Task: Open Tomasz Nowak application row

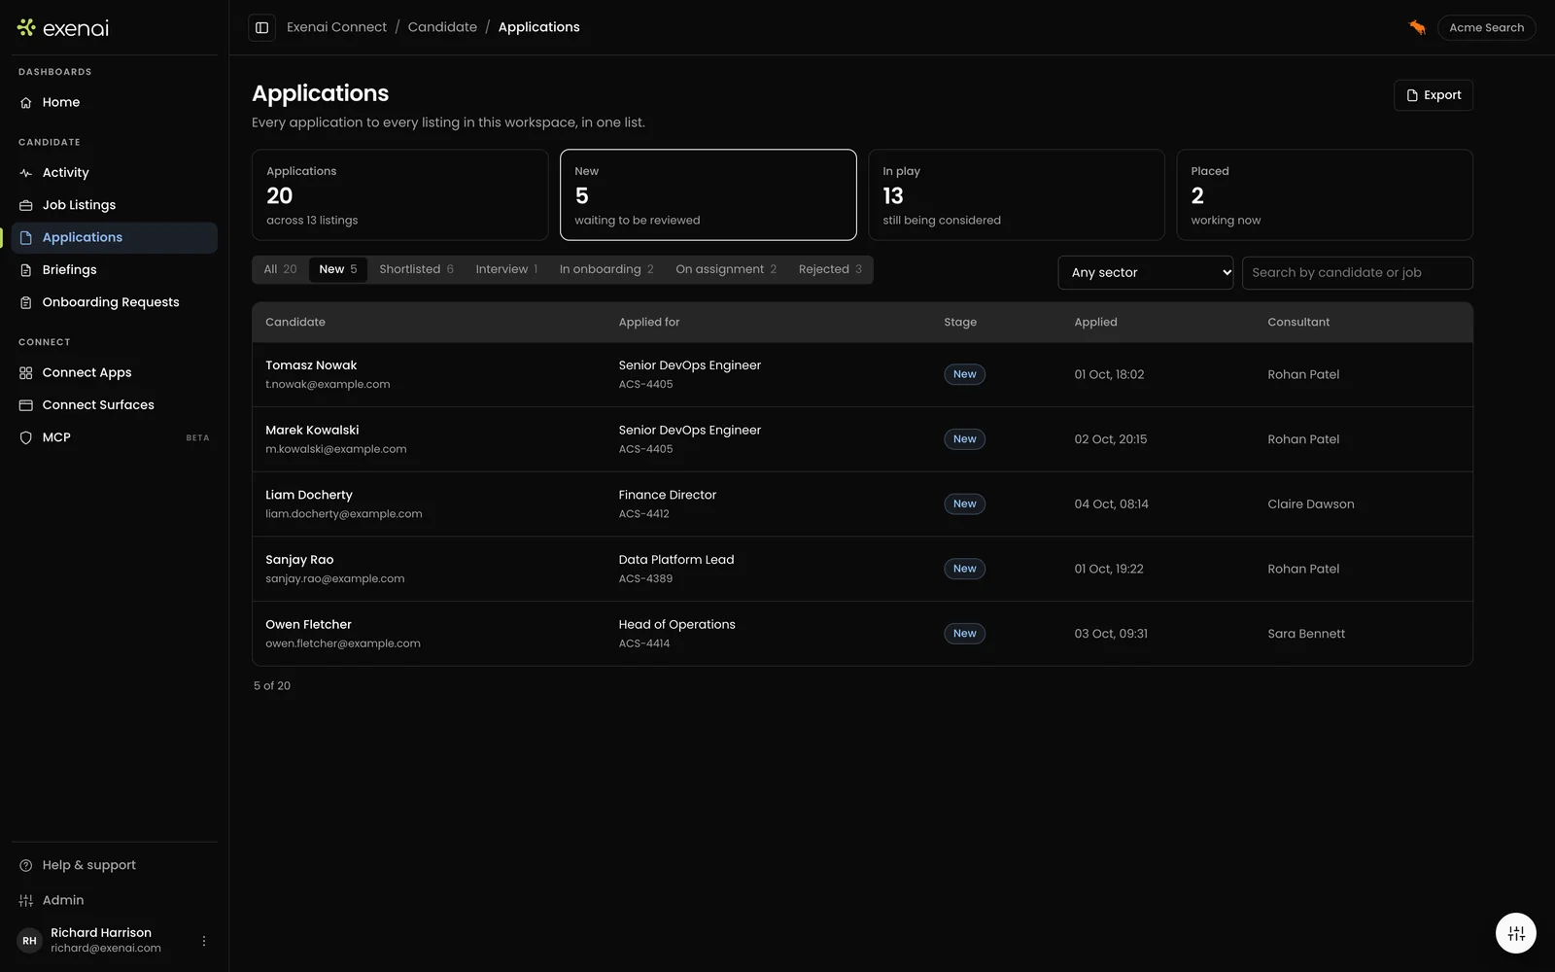Action: 862,374
